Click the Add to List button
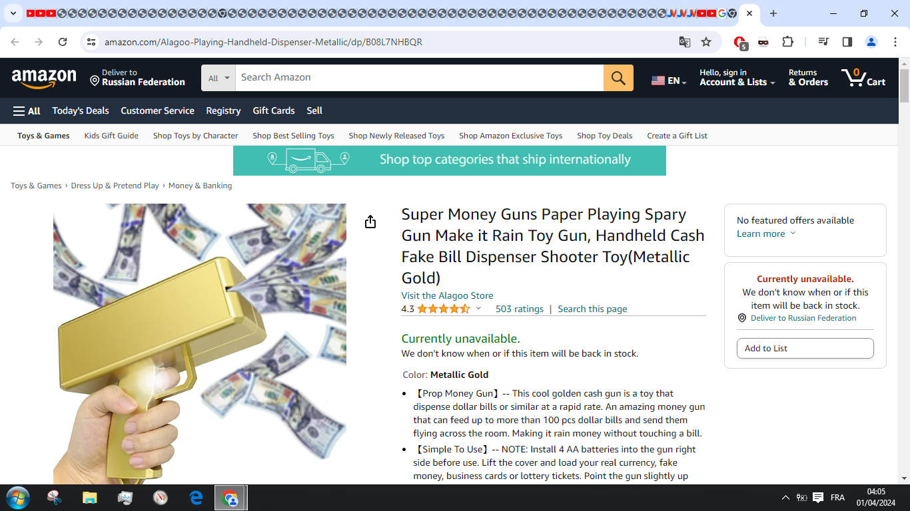Image resolution: width=910 pixels, height=511 pixels. point(805,348)
